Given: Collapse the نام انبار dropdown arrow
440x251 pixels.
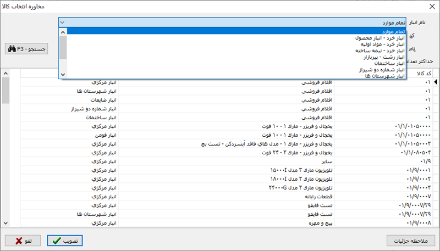Looking at the screenshot, I should click(62, 22).
